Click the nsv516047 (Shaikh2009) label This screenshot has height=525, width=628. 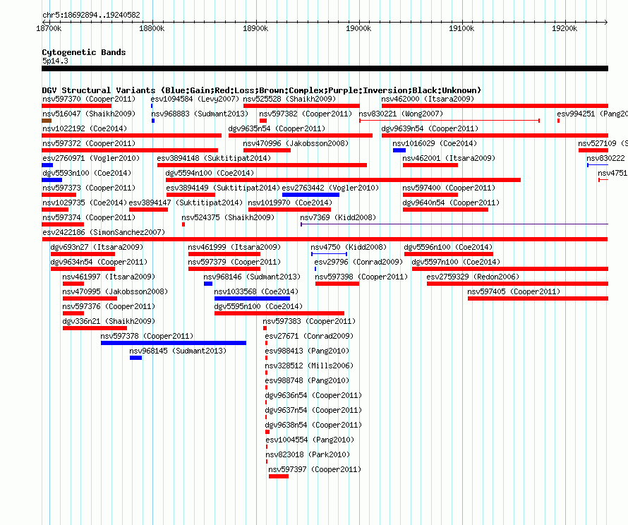coord(89,114)
